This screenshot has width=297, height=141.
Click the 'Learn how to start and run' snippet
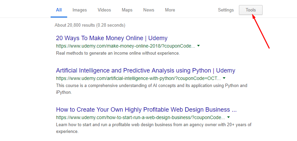(154, 128)
